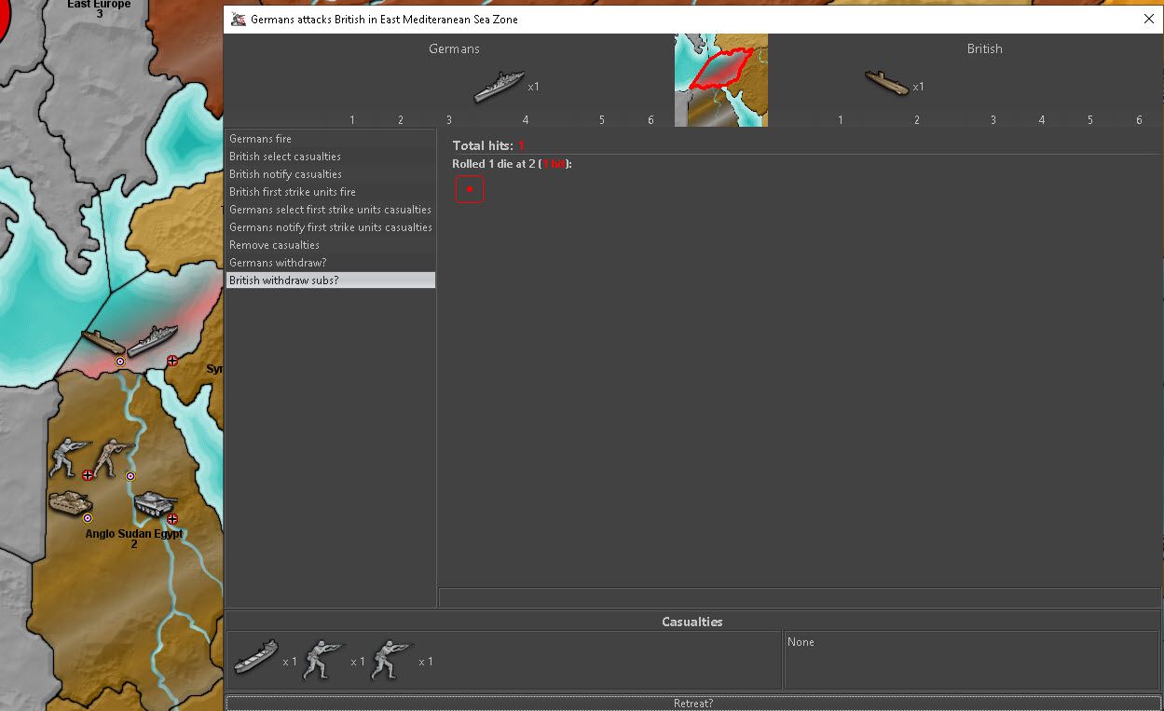Screen dimensions: 1164x711
Task: Click the German grey tank in Anglo Sudan Egypt
Action: tap(154, 504)
